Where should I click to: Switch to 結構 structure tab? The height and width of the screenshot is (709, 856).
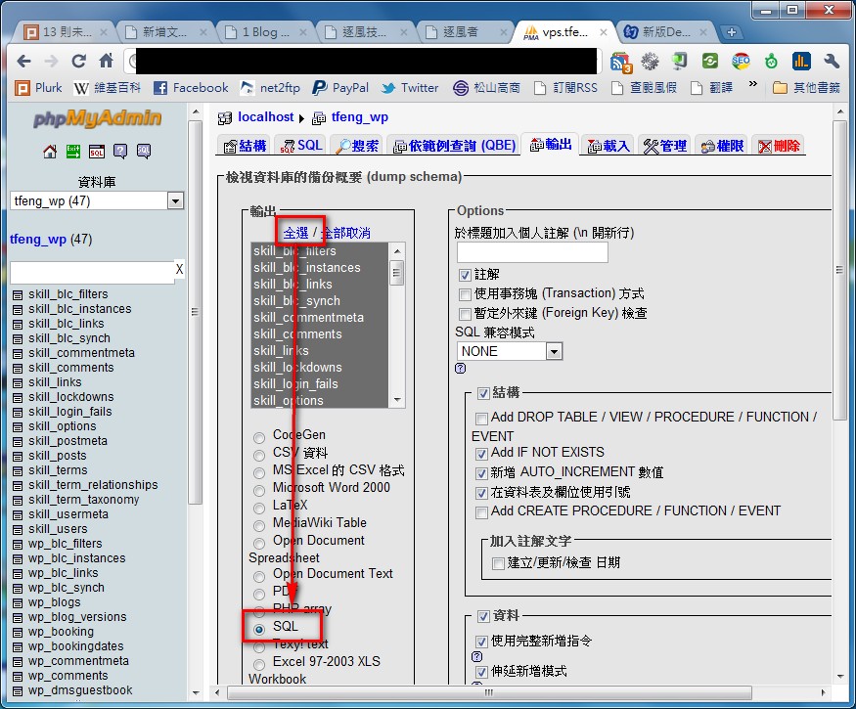246,146
